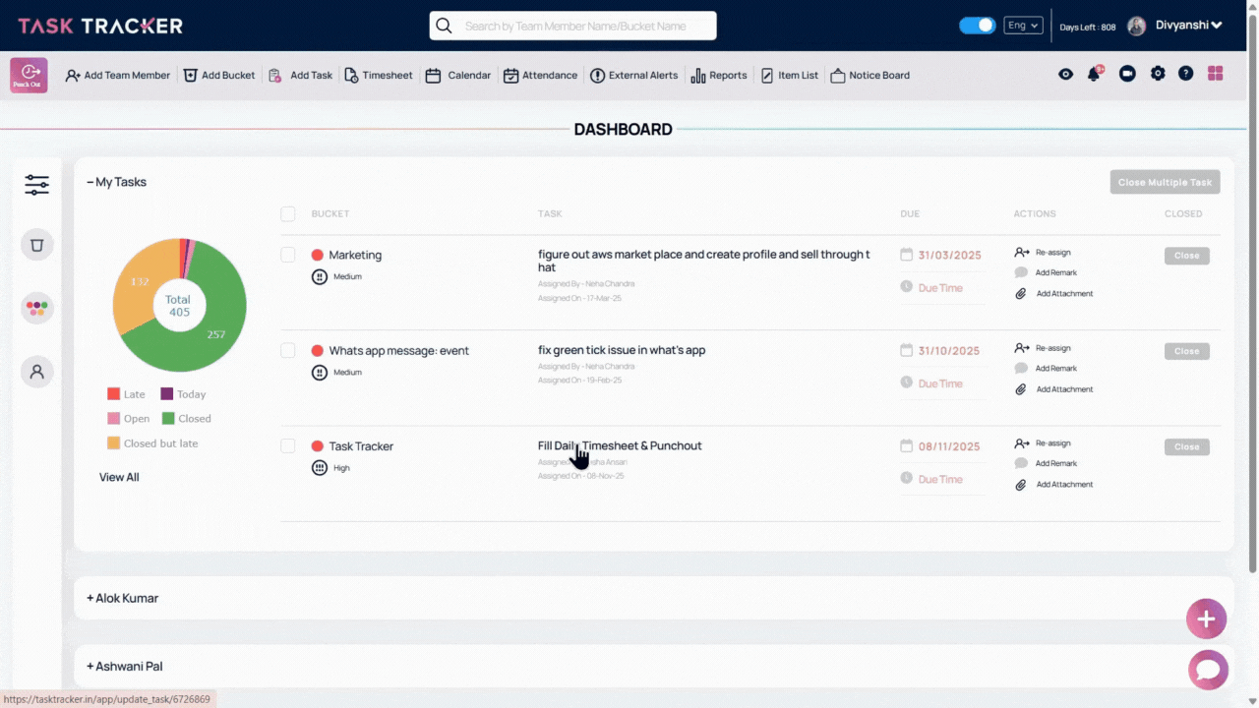Open Reports from the toolbar
Image resolution: width=1259 pixels, height=708 pixels.
(719, 75)
